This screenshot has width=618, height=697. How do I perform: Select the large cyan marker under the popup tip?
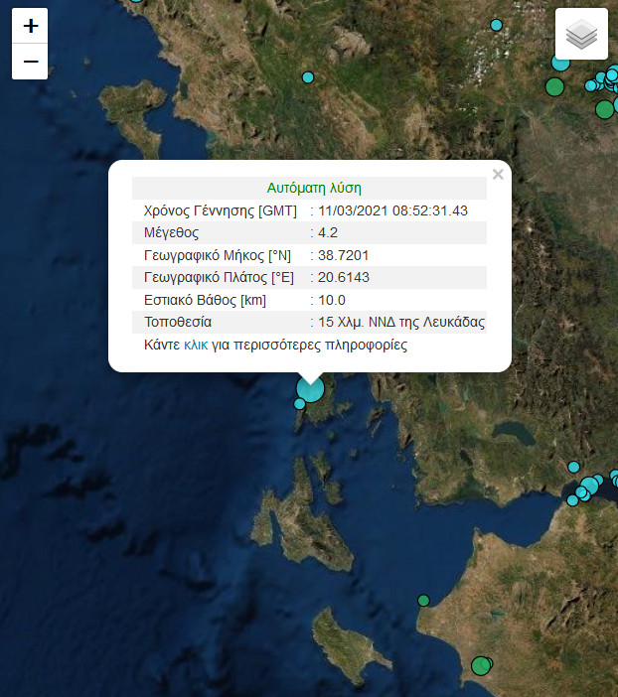pos(310,389)
